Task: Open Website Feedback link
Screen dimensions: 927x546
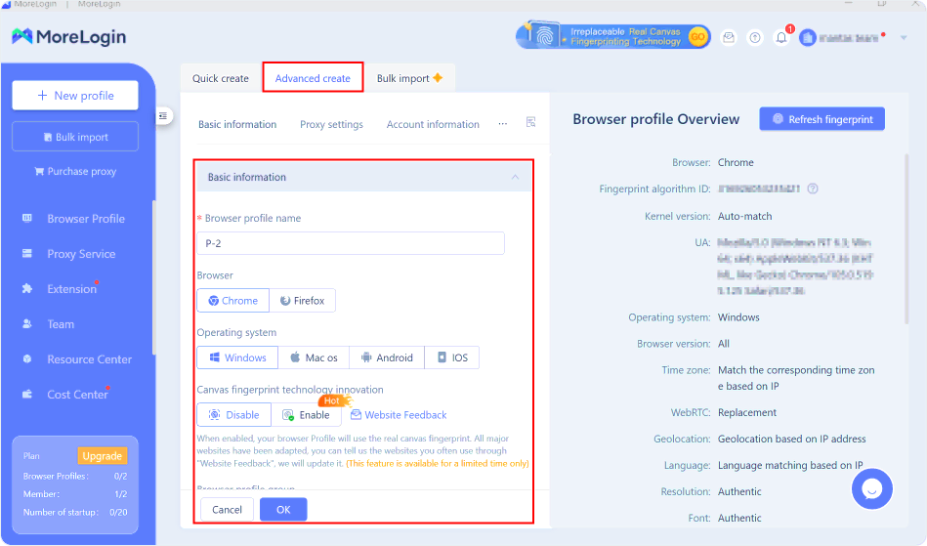Action: click(x=400, y=415)
